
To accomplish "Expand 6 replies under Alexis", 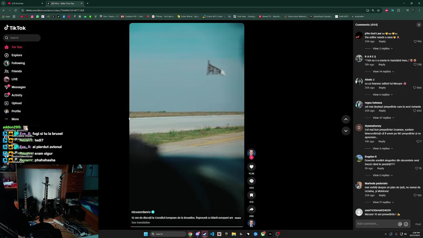I will click(x=383, y=95).
